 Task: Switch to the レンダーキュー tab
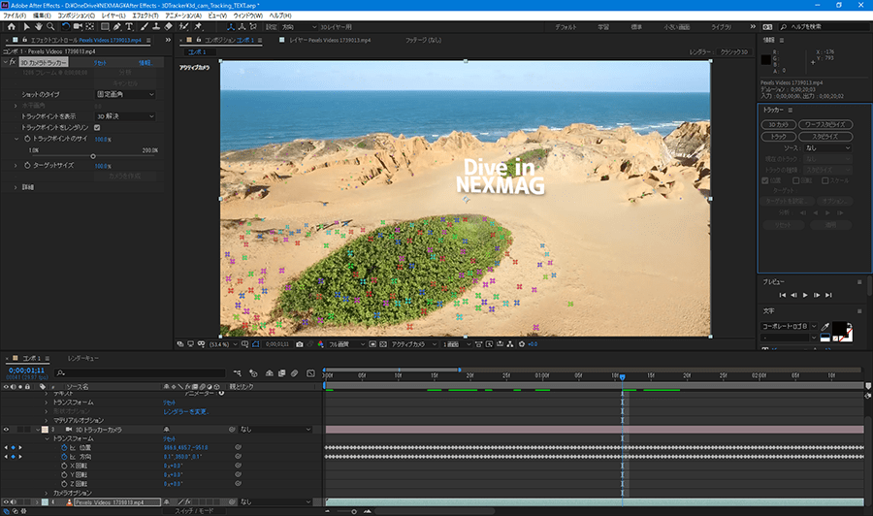pos(83,358)
